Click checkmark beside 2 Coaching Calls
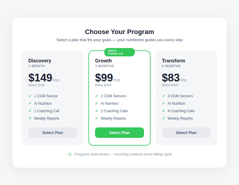The width and height of the screenshot is (239, 185). (x=96, y=111)
